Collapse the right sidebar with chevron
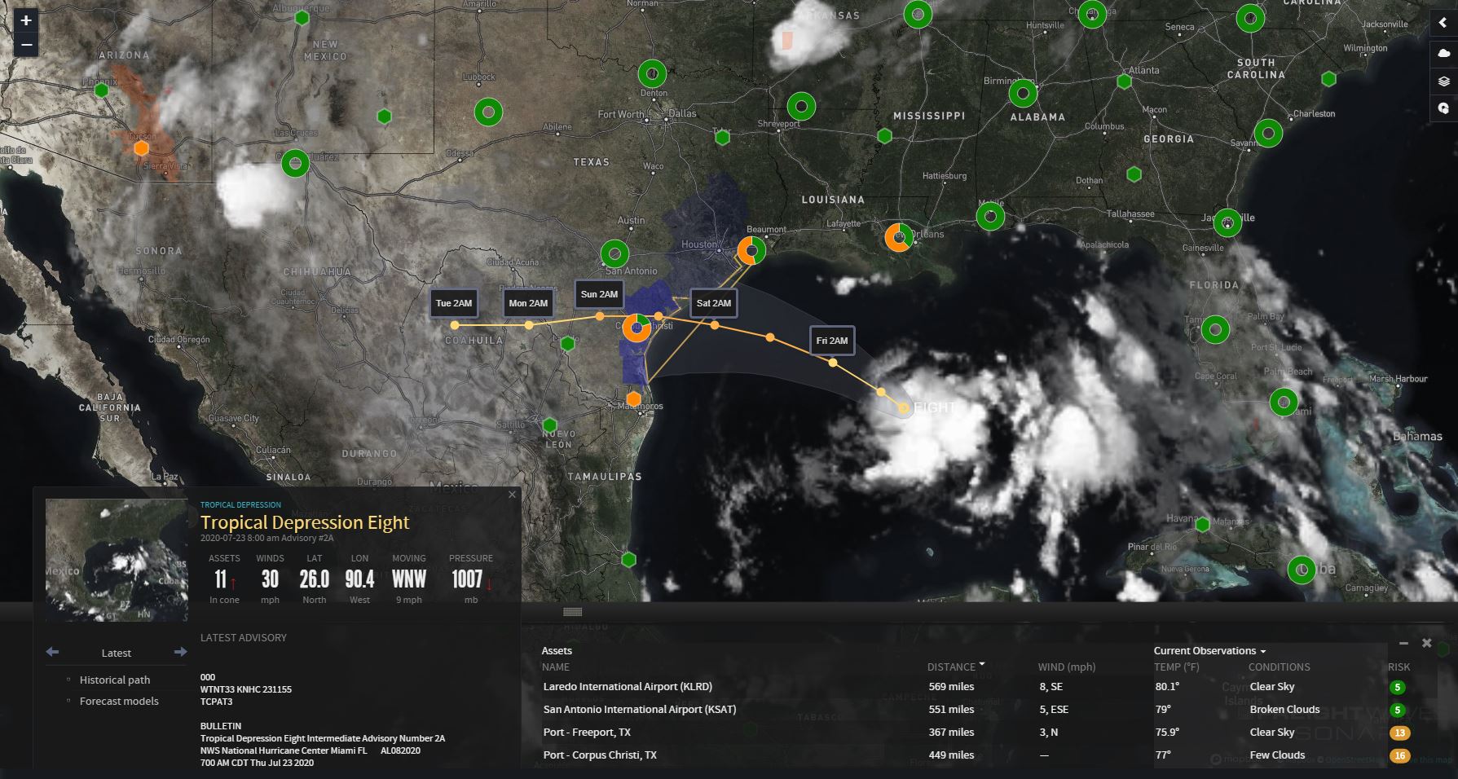 [x=1443, y=24]
